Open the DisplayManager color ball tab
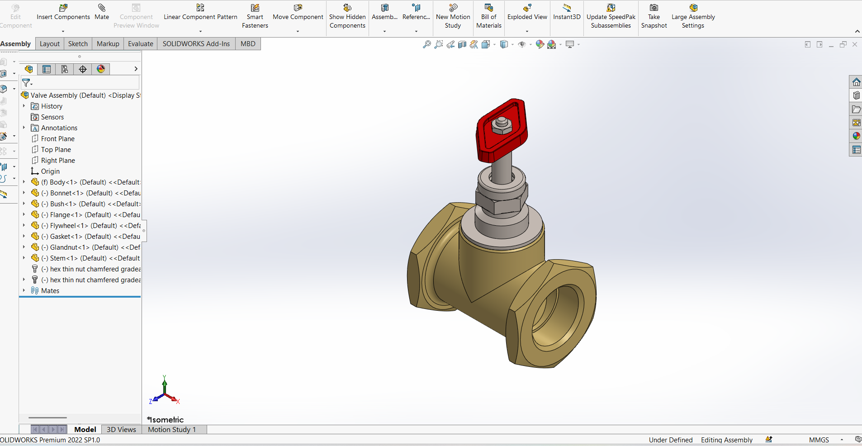Screen dimensions: 862x446 101,69
